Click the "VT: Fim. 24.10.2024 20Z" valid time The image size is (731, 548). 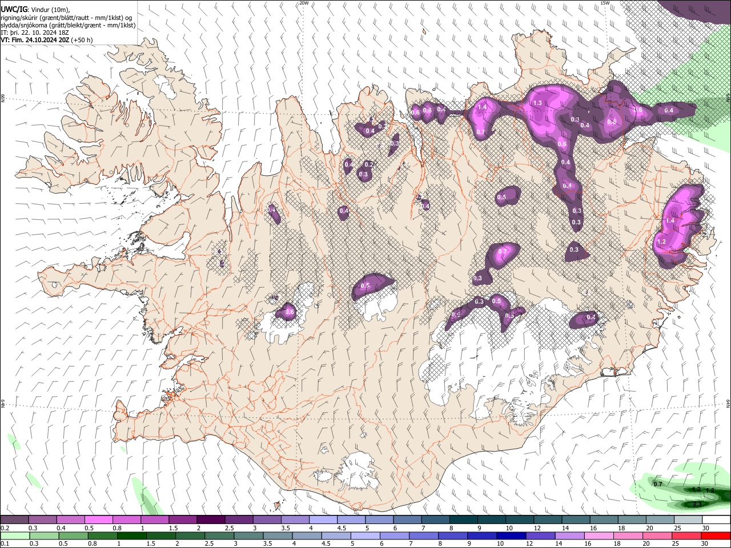pyautogui.click(x=35, y=40)
